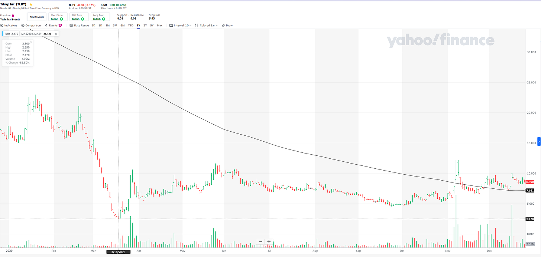Toggle the Long Term Bullish event
Screen dimensions: 541x257
point(100,17)
